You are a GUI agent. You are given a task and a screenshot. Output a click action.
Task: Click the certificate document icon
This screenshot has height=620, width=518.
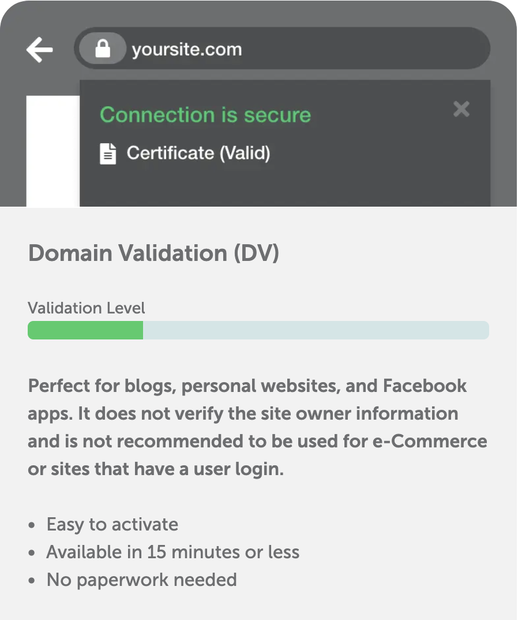pos(108,154)
